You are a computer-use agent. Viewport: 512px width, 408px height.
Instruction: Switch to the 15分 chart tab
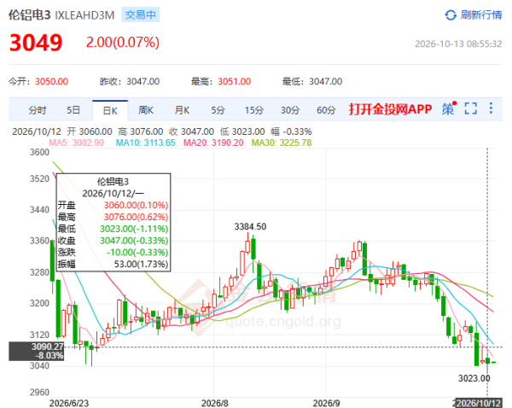coord(254,110)
